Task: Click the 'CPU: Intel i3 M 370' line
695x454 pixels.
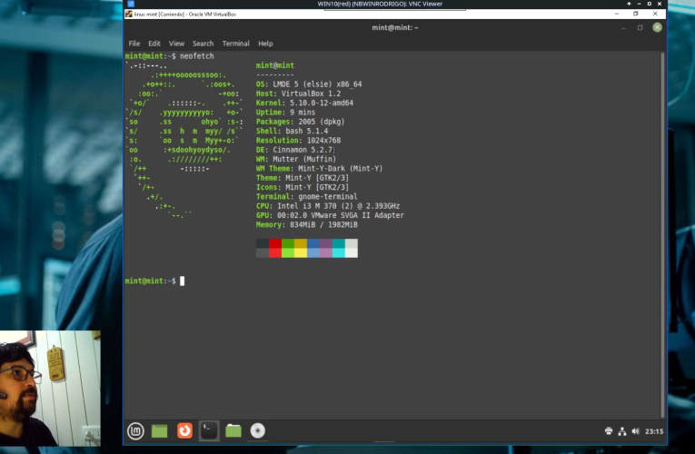Action: 328,206
